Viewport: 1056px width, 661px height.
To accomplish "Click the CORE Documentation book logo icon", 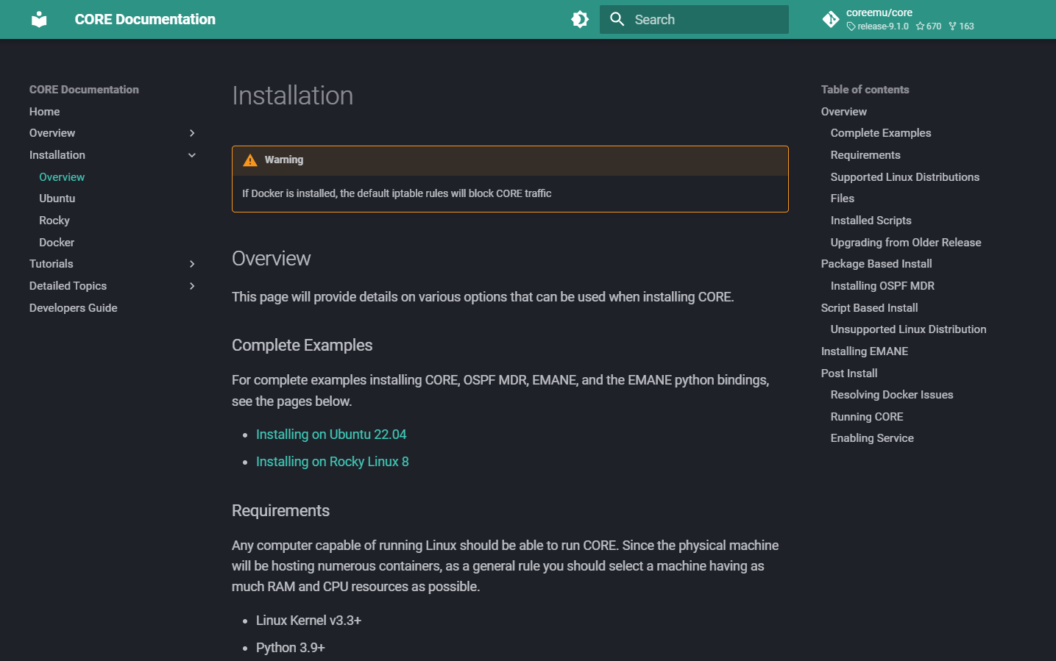I will coord(39,19).
